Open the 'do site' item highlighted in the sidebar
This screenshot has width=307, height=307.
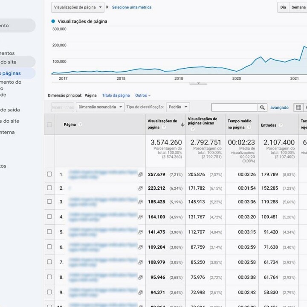point(17,62)
